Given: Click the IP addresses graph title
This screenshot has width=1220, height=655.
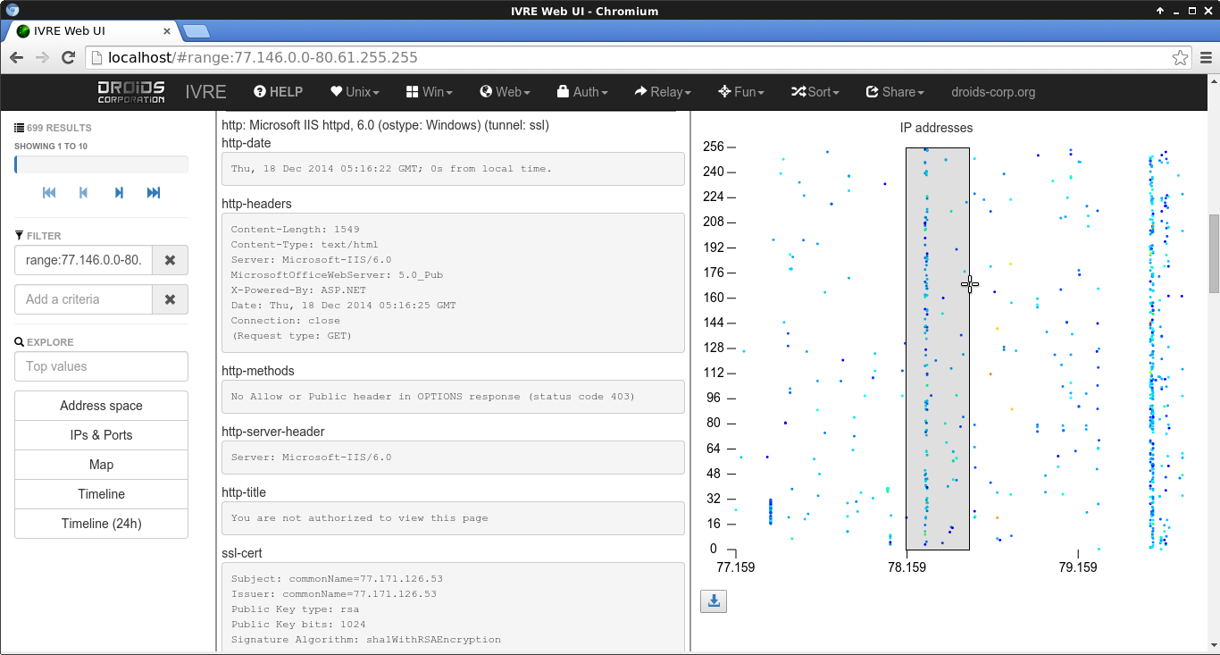Looking at the screenshot, I should [936, 128].
